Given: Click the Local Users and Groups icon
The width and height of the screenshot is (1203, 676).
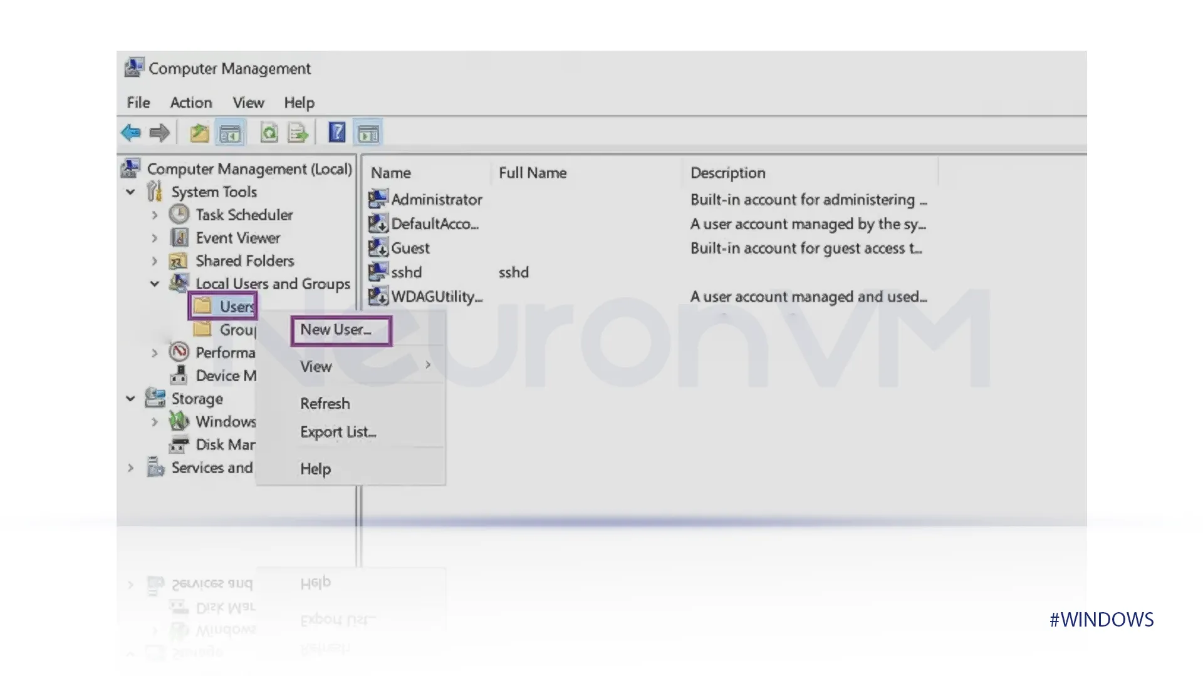Looking at the screenshot, I should 180,283.
